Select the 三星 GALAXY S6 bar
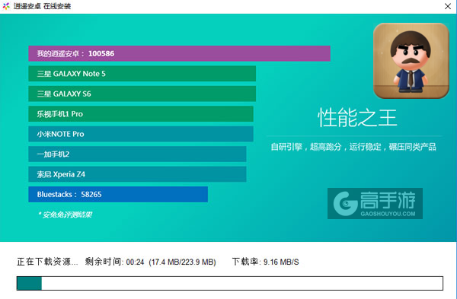This screenshot has width=457, height=299. pos(142,94)
